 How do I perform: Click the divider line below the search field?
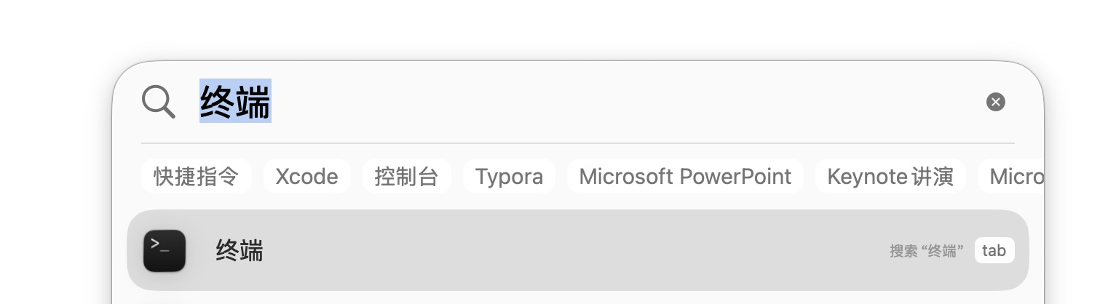point(577,143)
